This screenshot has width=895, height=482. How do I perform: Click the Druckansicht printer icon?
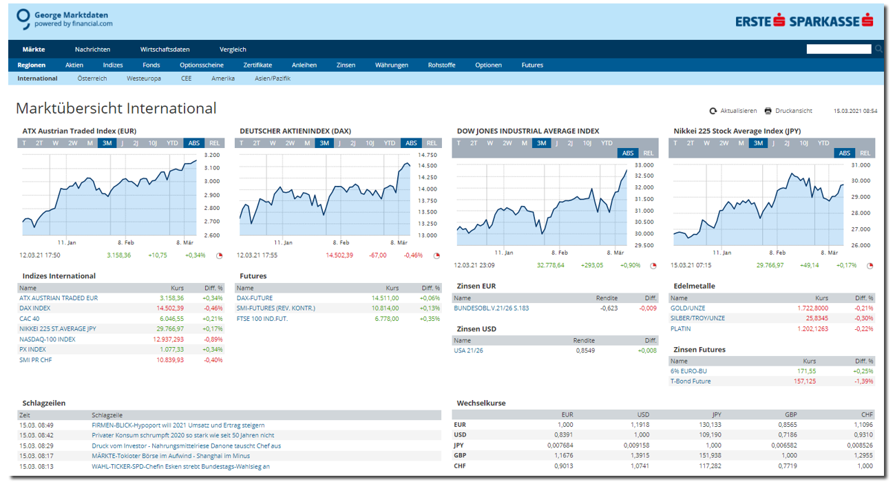pos(768,111)
